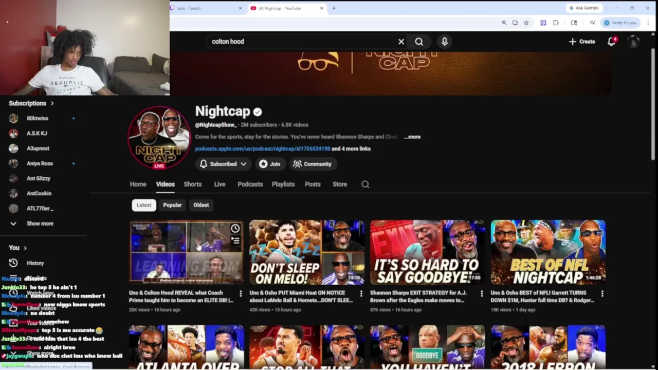Image resolution: width=658 pixels, height=370 pixels.
Task: Click the Chrome media controls icon
Action: coord(592,23)
